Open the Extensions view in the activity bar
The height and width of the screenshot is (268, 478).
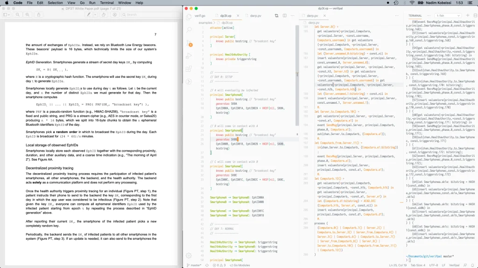[189, 69]
